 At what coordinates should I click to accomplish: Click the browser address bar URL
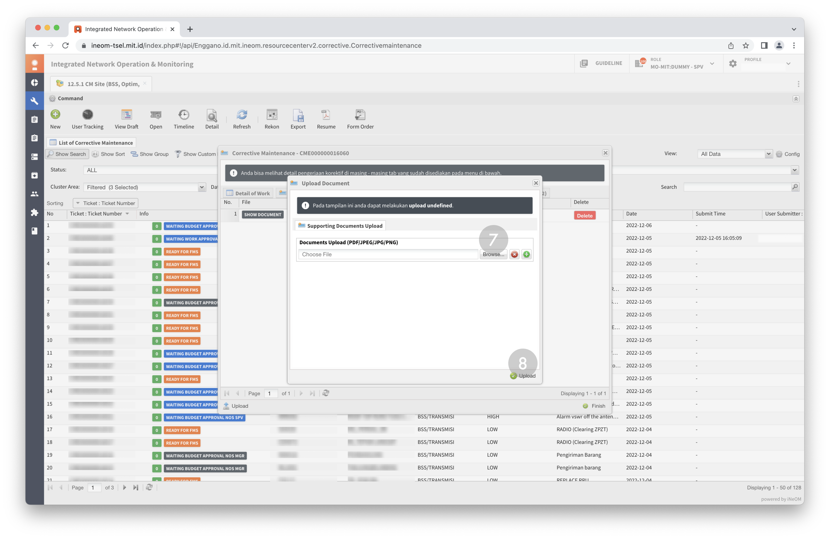pos(256,46)
